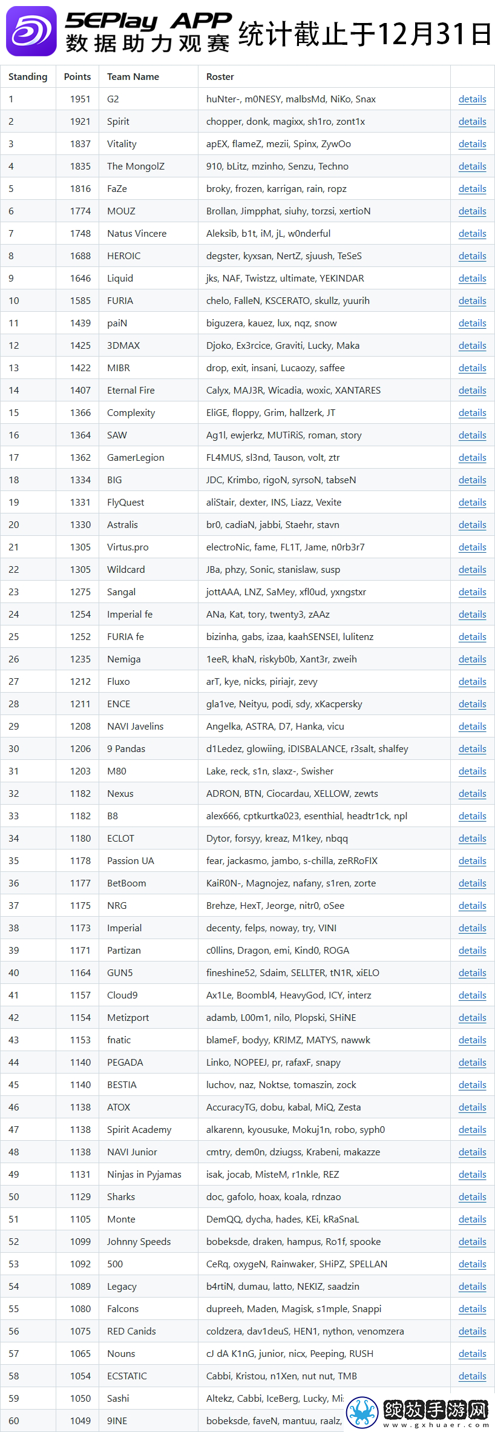This screenshot has height=1432, width=495.
Task: Open details link for Monte
Action: pyautogui.click(x=472, y=1219)
